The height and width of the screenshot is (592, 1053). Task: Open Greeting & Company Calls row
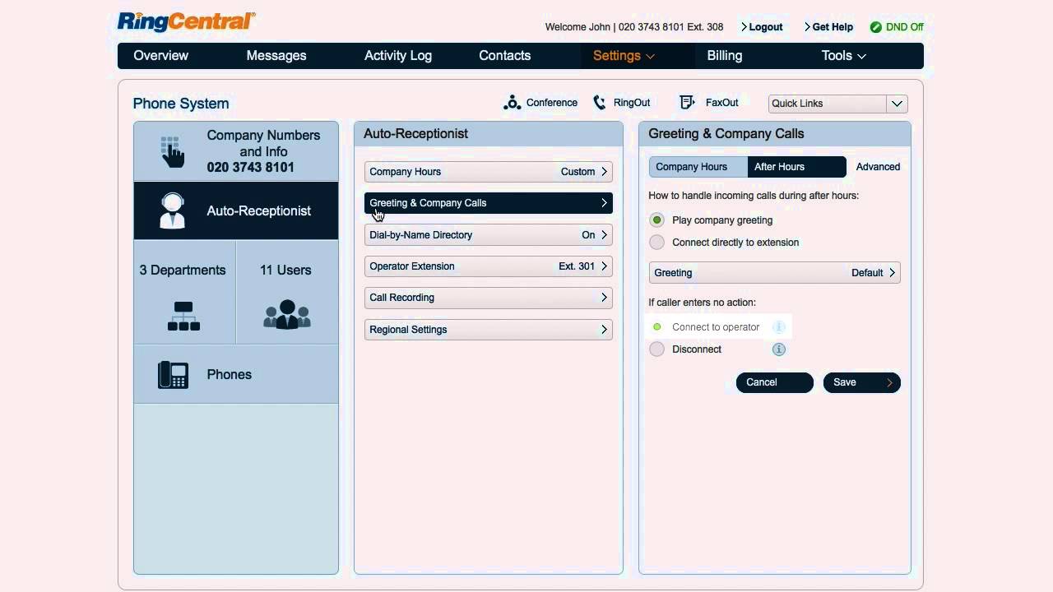click(489, 203)
